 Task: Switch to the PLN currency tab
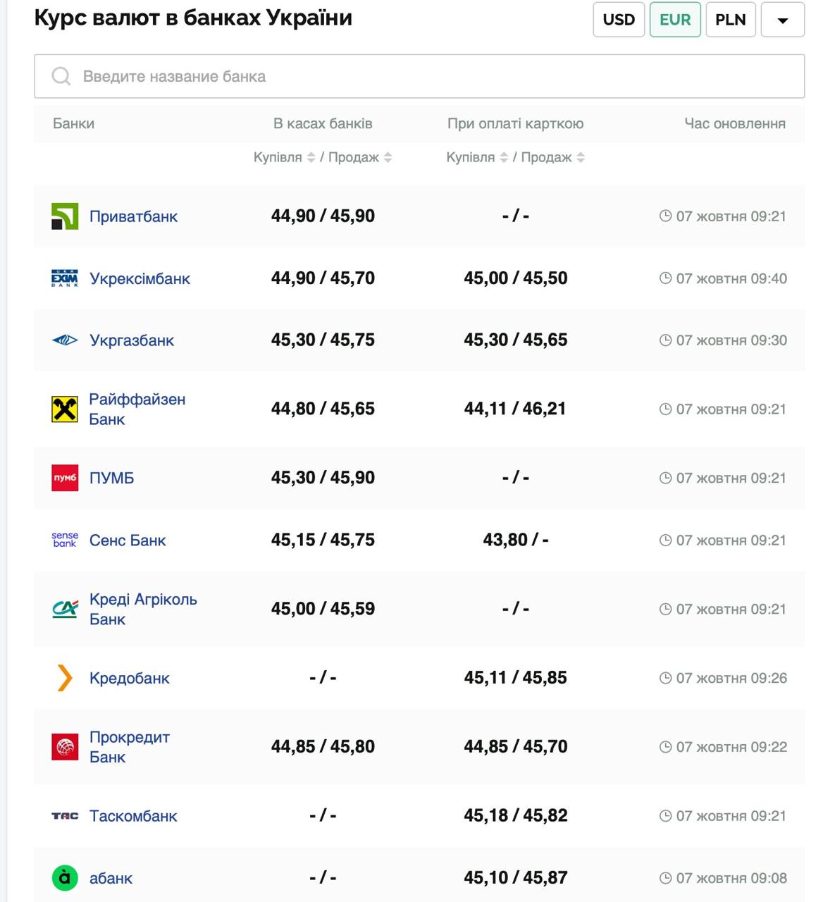coord(730,20)
